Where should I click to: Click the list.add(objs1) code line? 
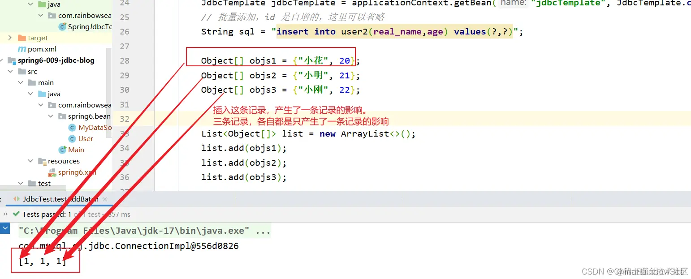coord(244,148)
